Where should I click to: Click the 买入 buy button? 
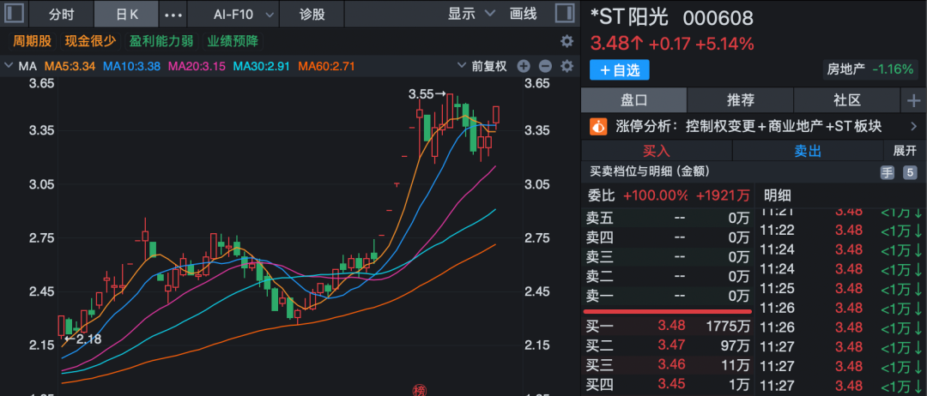(656, 151)
